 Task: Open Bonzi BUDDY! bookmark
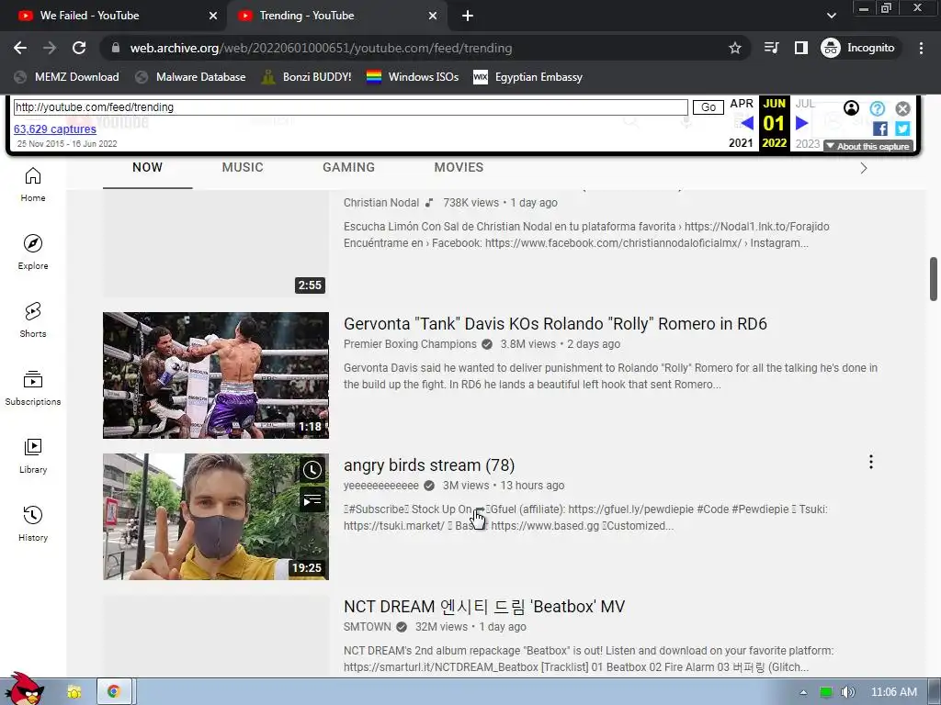306,77
